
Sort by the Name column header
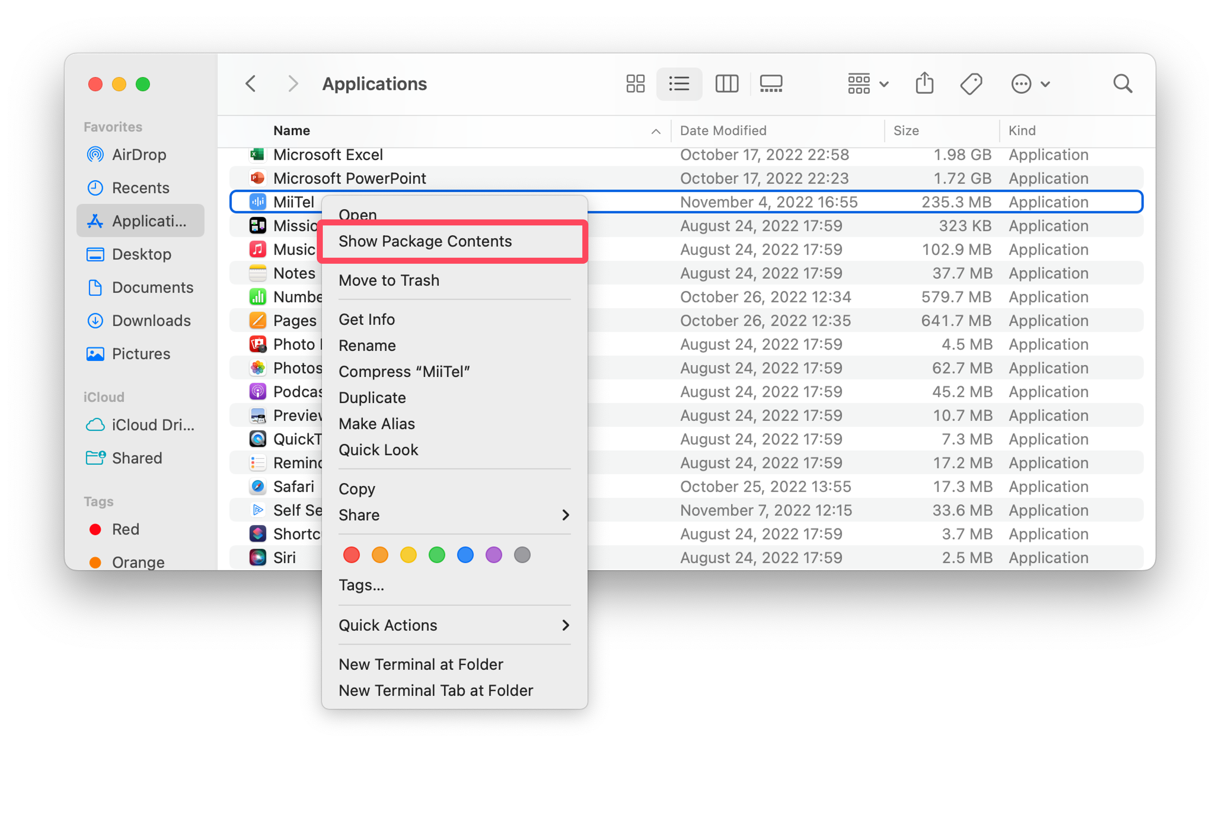tap(291, 130)
